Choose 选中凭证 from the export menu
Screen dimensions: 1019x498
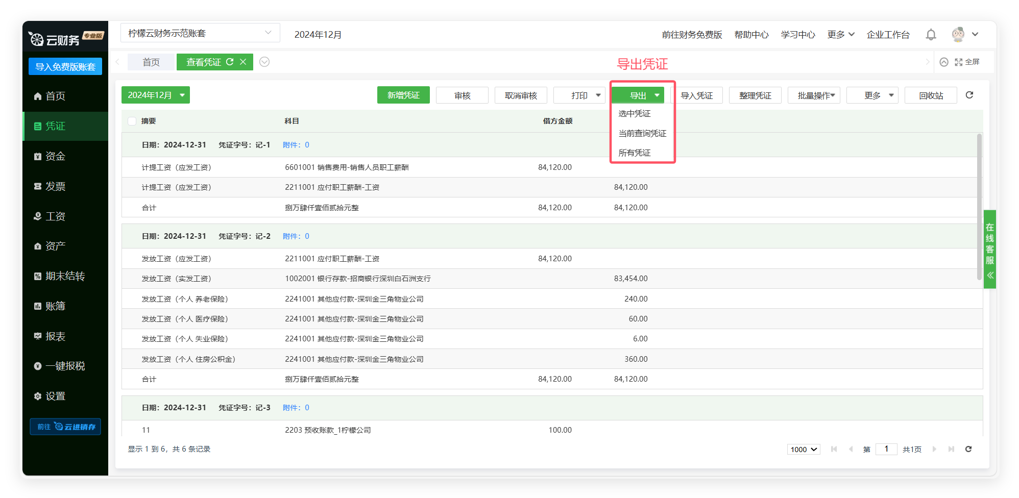tap(635, 113)
